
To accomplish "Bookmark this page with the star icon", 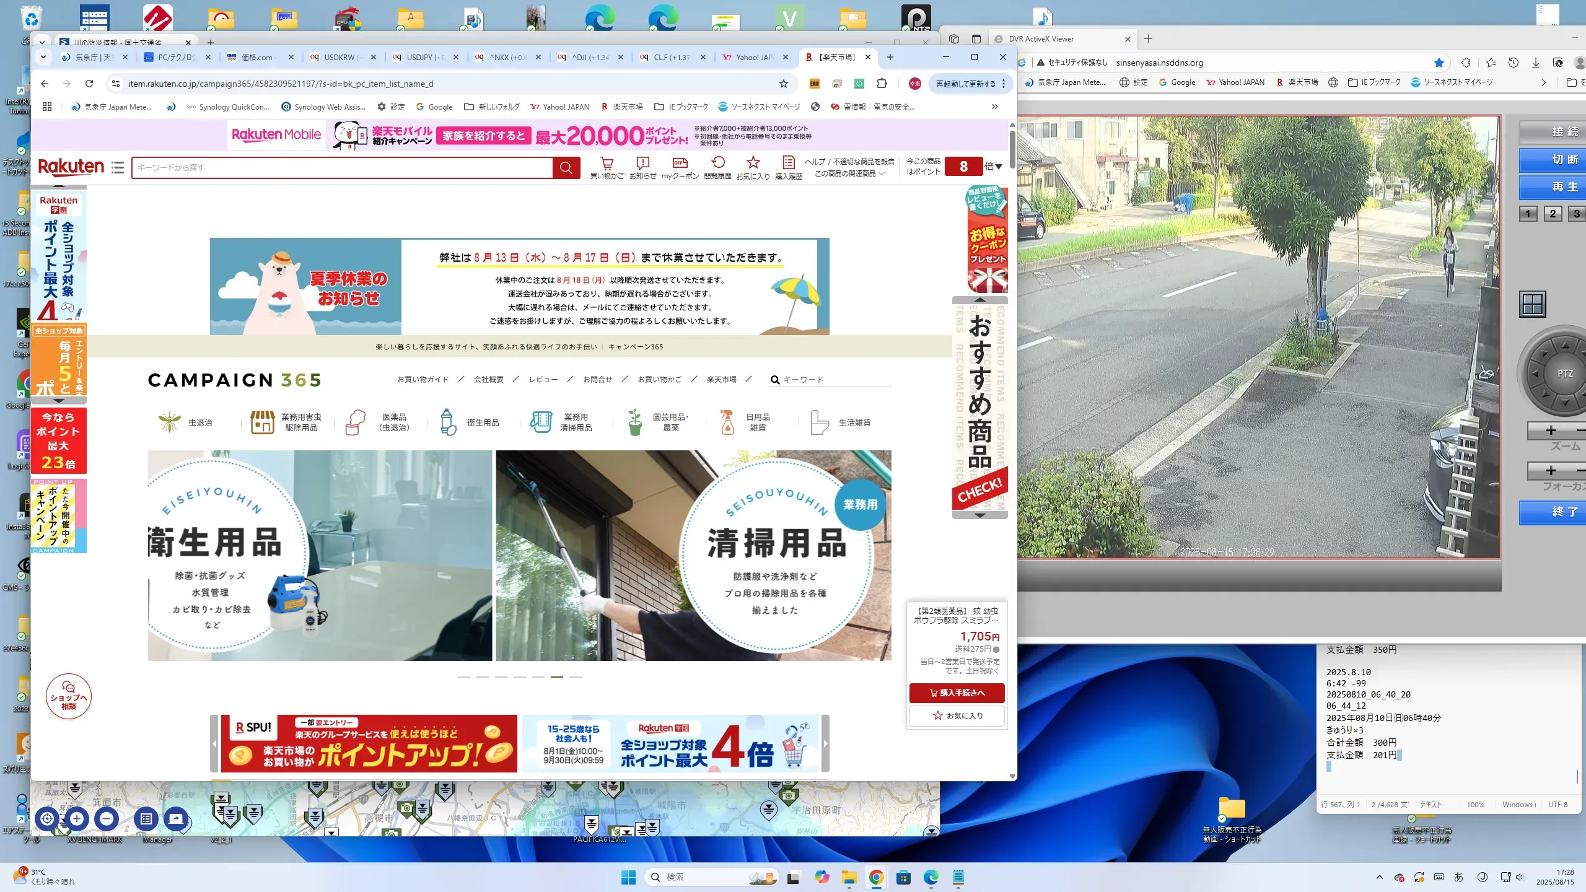I will click(x=784, y=84).
